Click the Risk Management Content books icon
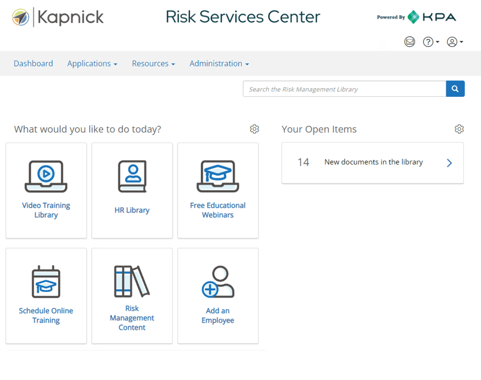This screenshot has width=481, height=380. point(132,282)
